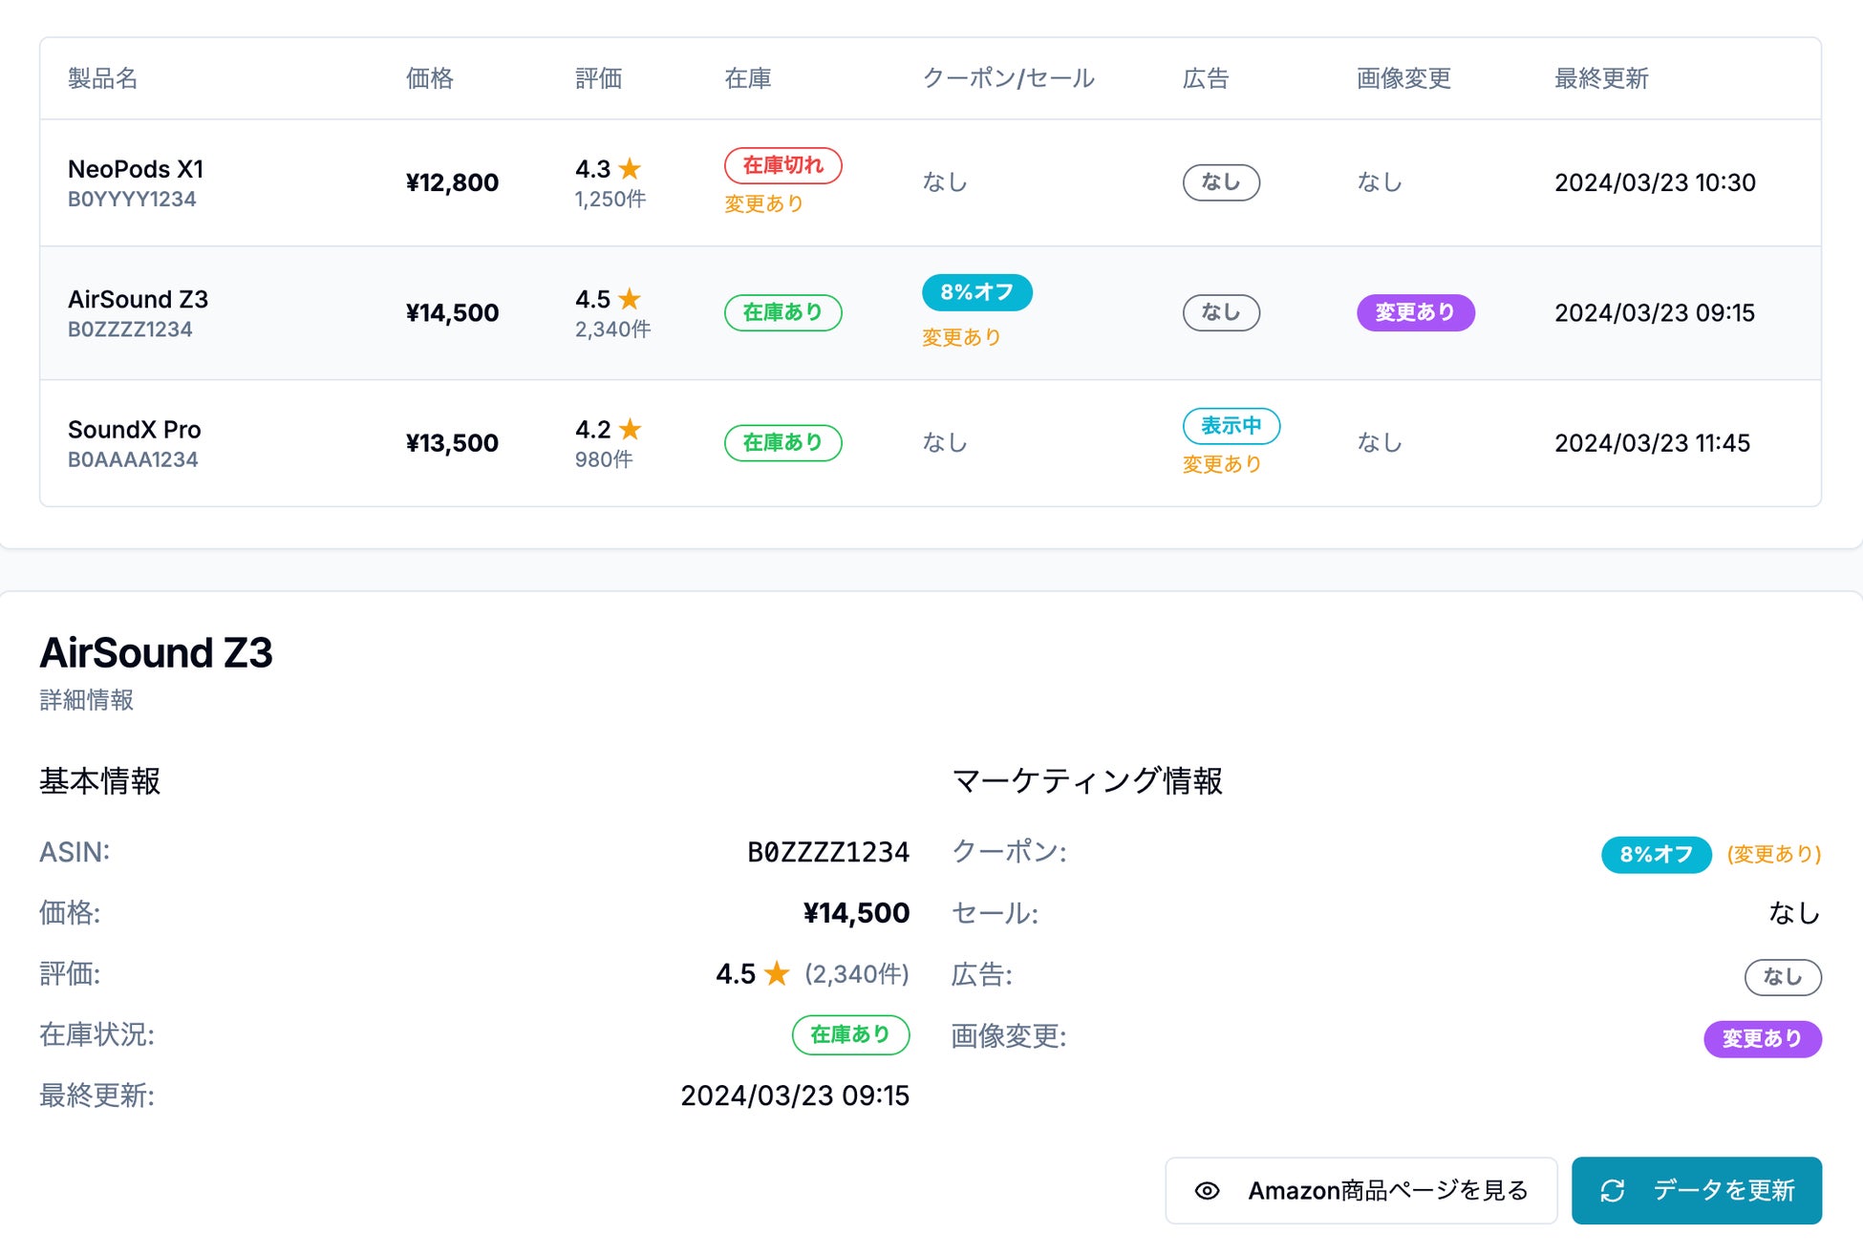Click the 8%オフ badge in marketing info
The height and width of the screenshot is (1255, 1863).
1656,854
